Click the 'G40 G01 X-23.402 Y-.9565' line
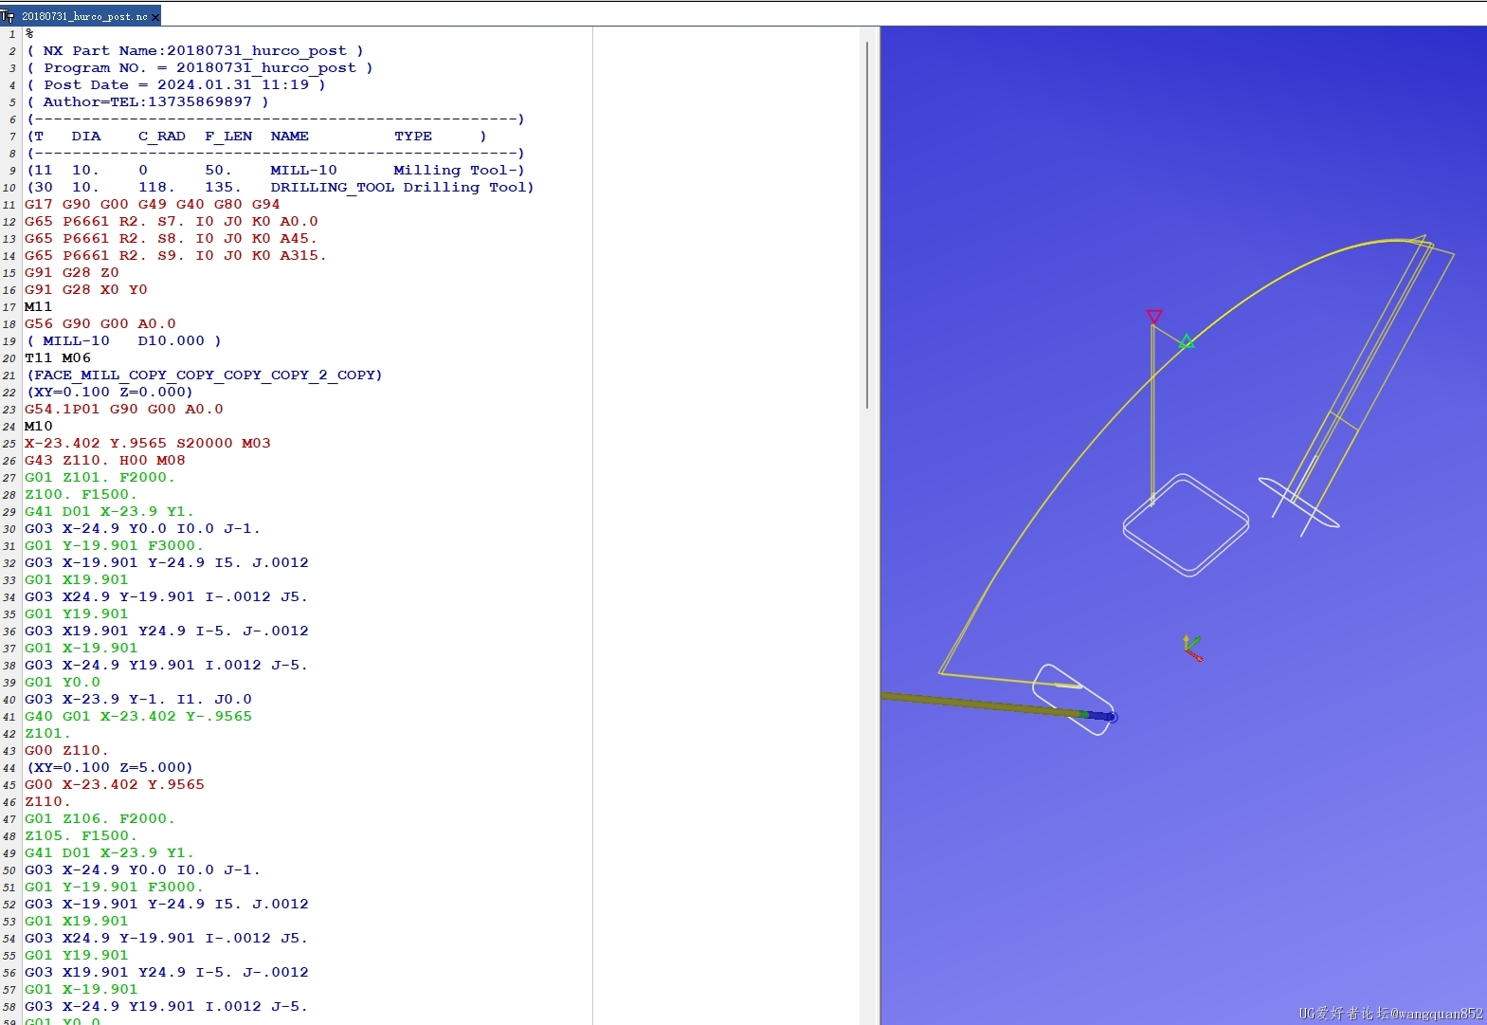The image size is (1487, 1025). [x=138, y=717]
